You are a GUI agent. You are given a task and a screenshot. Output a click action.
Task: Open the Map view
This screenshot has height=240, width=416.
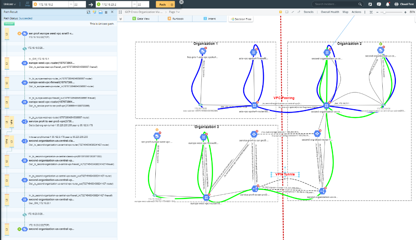[x=346, y=12]
